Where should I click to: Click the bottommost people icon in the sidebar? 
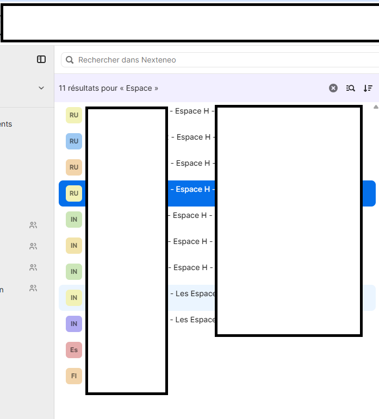33,288
